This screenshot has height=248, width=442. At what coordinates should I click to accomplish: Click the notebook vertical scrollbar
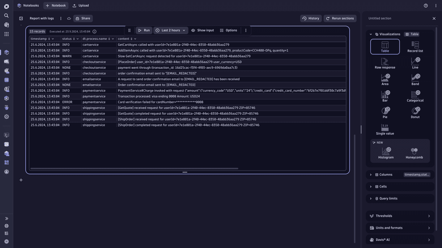click(355, 188)
